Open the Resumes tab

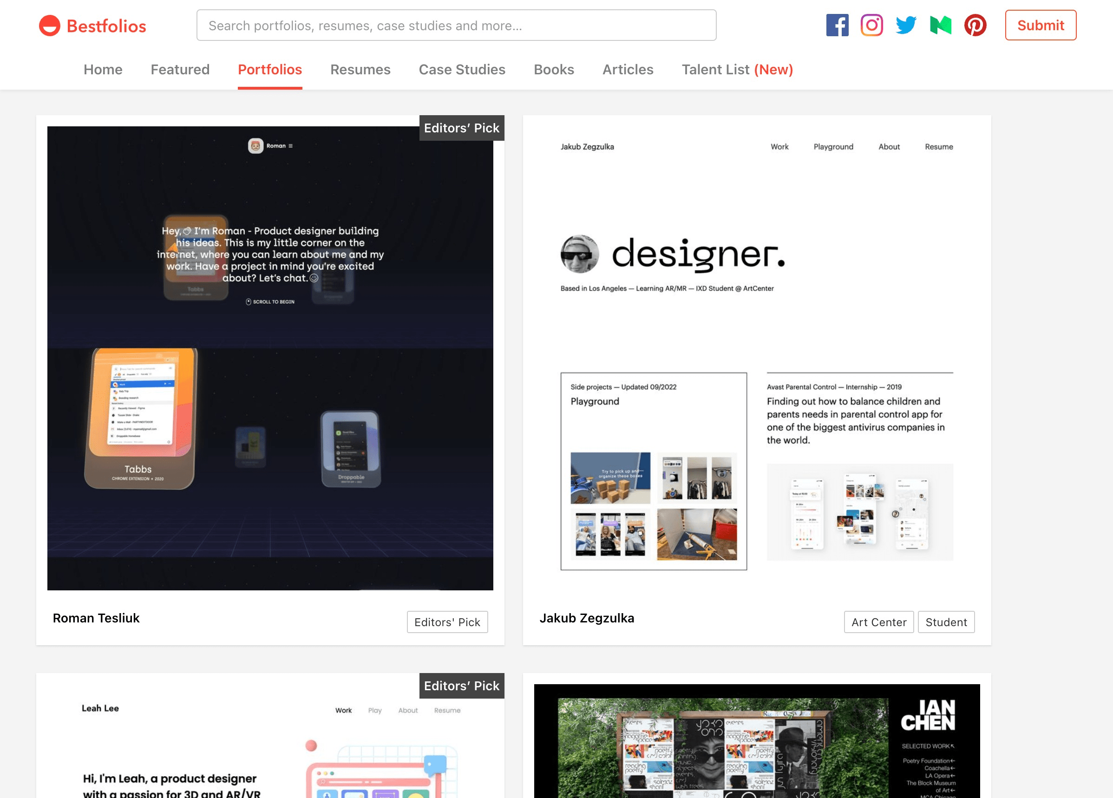360,70
